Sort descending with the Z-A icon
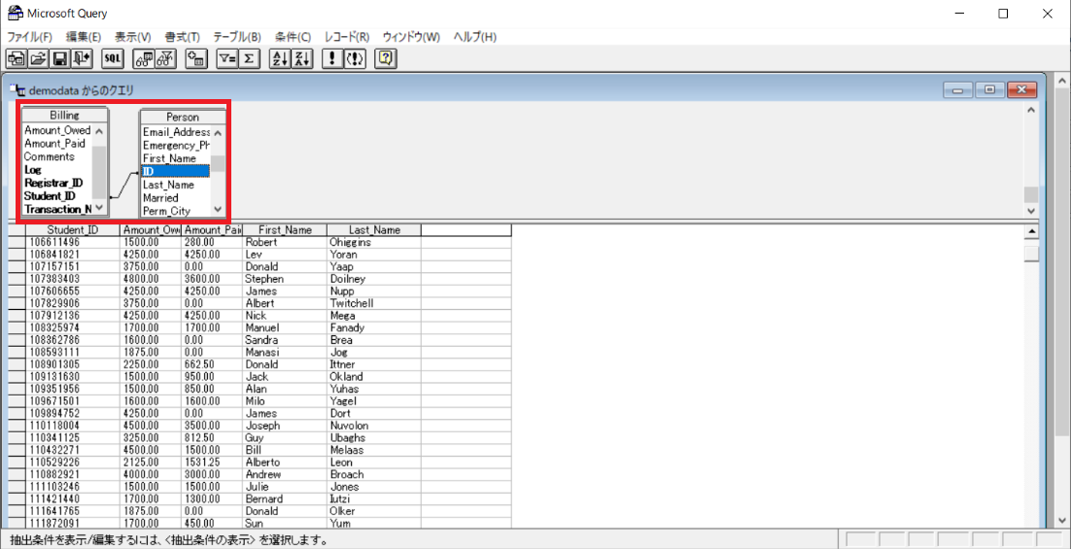 tap(302, 59)
